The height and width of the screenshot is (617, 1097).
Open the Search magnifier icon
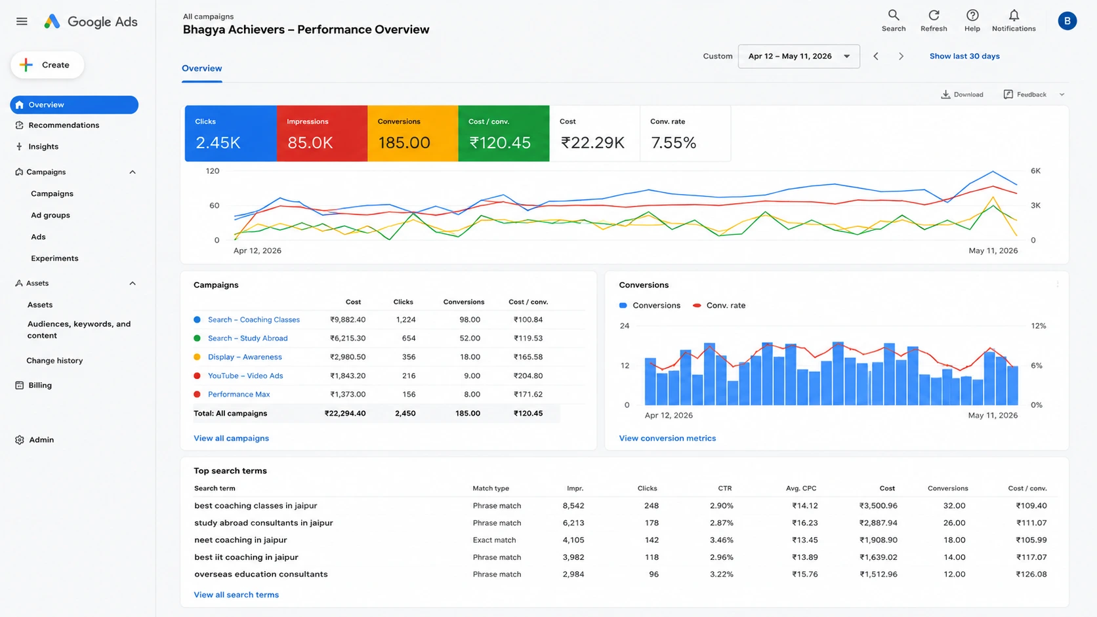point(893,20)
